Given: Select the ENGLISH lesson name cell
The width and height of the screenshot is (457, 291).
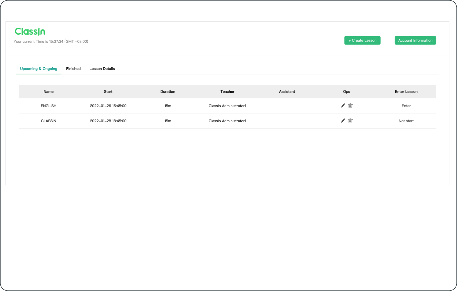Looking at the screenshot, I should coord(48,106).
